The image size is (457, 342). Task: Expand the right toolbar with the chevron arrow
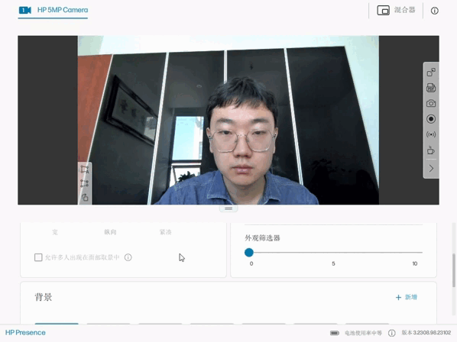point(431,169)
